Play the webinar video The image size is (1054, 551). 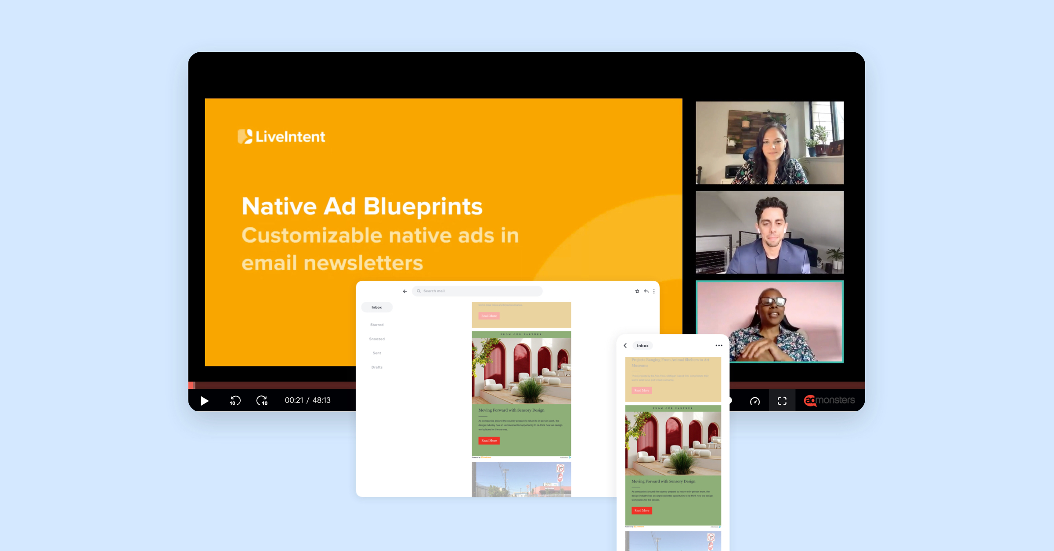tap(204, 401)
